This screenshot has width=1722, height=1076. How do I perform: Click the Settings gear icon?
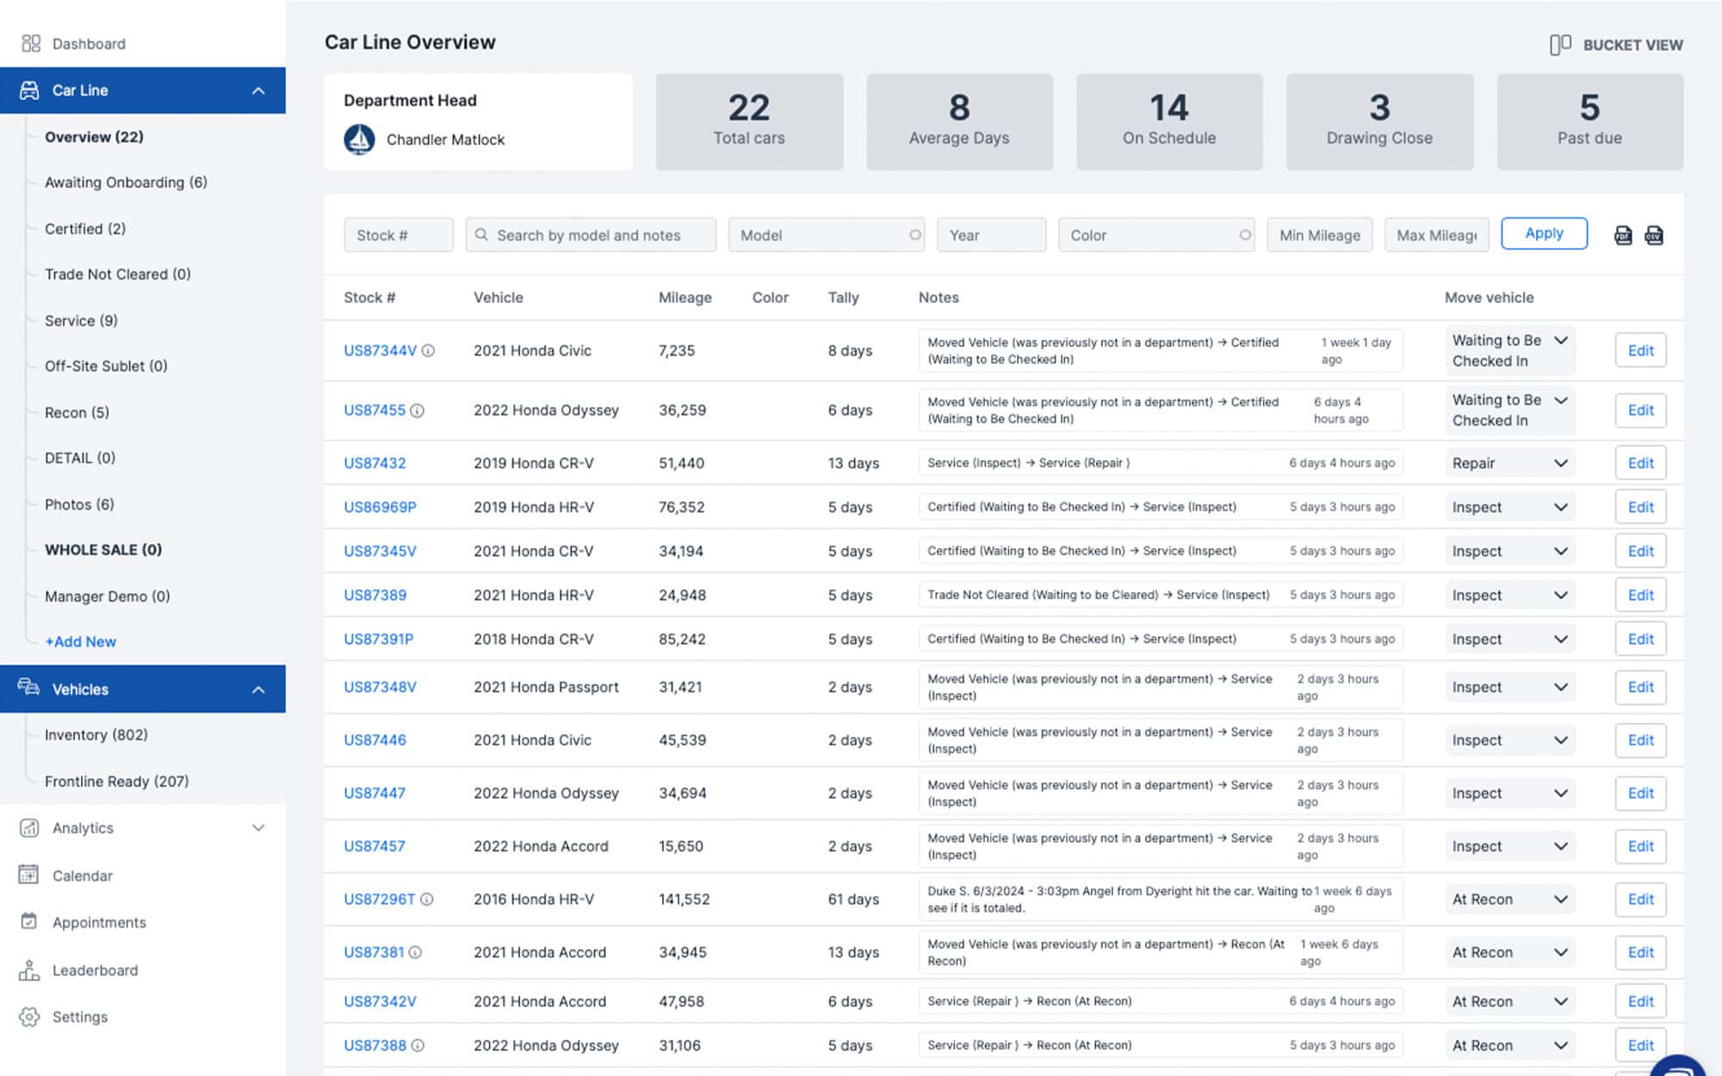29,1017
